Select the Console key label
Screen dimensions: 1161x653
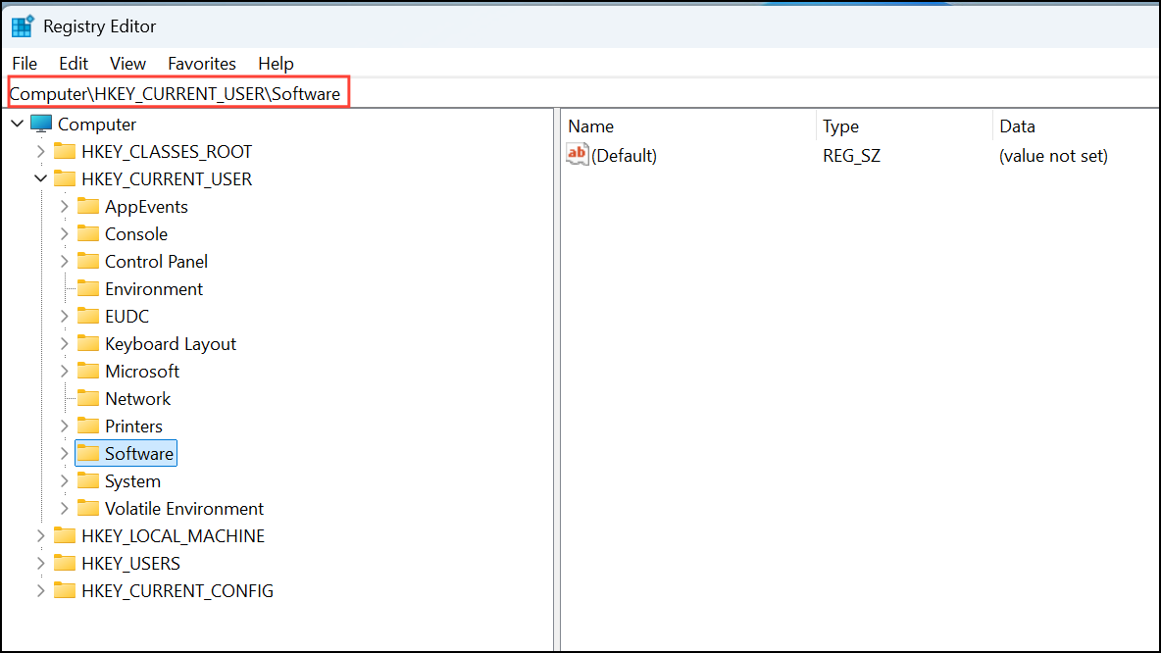[136, 234]
